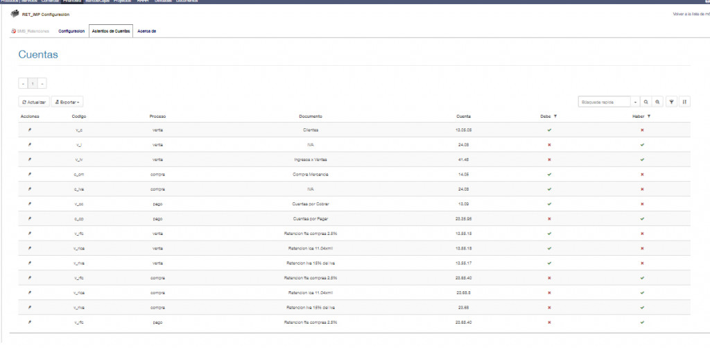
Task: Toggle Haber cross for Cuentas por Cobrar
Action: (x=642, y=204)
